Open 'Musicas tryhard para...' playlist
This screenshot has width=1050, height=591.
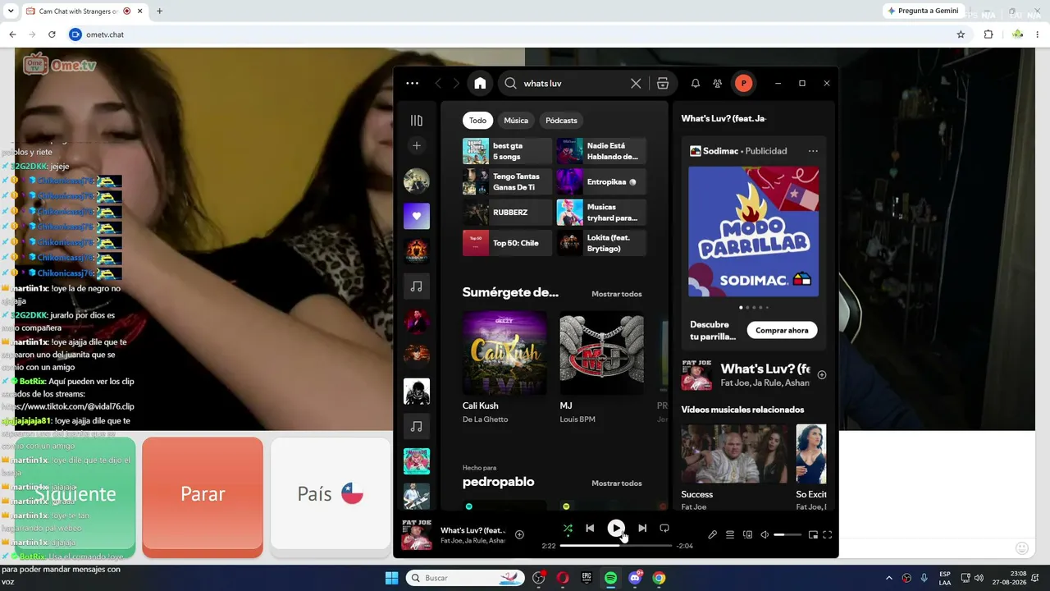tap(601, 213)
